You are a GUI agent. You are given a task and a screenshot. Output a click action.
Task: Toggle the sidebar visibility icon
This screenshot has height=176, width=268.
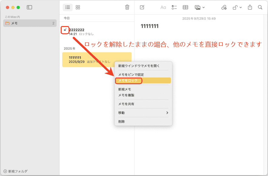(29, 7)
